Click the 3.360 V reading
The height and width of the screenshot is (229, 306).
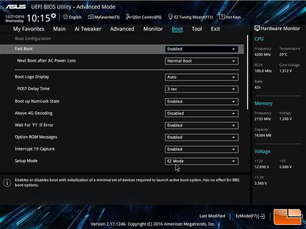tap(260, 184)
